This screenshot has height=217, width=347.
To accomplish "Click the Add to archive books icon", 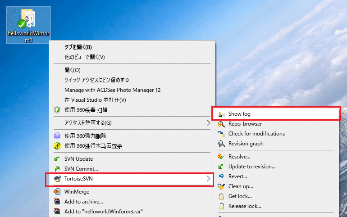I will click(57, 202).
